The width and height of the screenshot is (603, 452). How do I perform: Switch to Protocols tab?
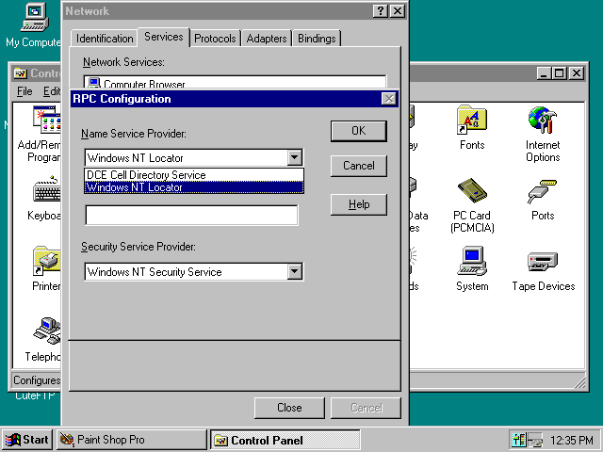[215, 39]
